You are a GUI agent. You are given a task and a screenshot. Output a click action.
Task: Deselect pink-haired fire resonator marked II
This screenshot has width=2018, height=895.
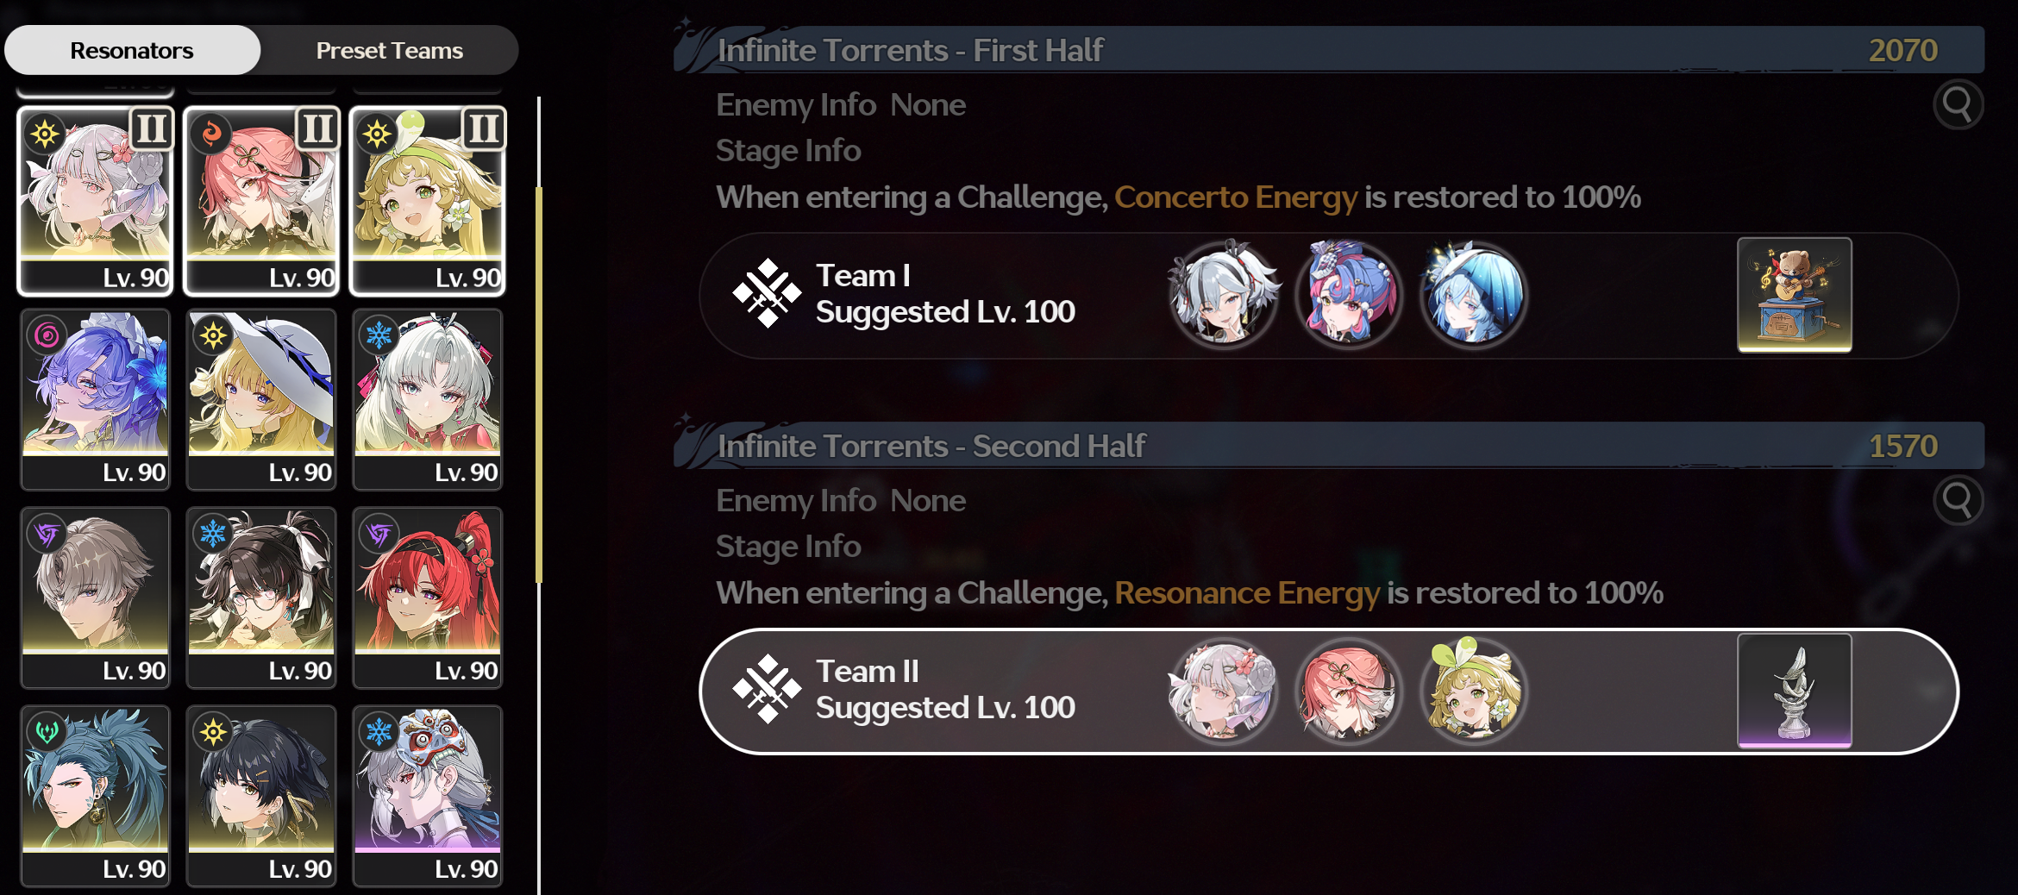click(261, 201)
